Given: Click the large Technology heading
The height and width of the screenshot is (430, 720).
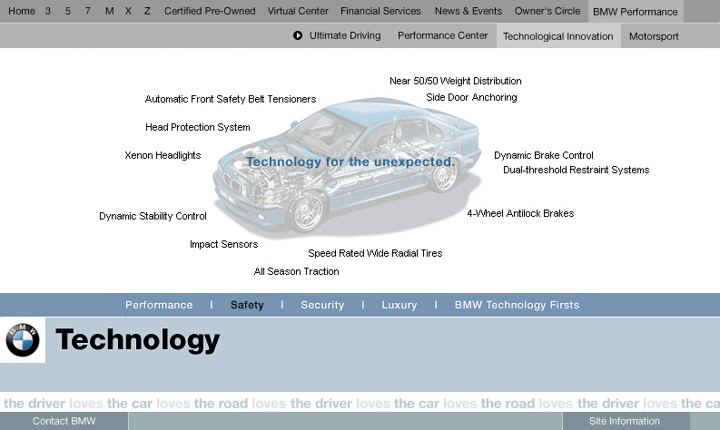Looking at the screenshot, I should pos(138,340).
